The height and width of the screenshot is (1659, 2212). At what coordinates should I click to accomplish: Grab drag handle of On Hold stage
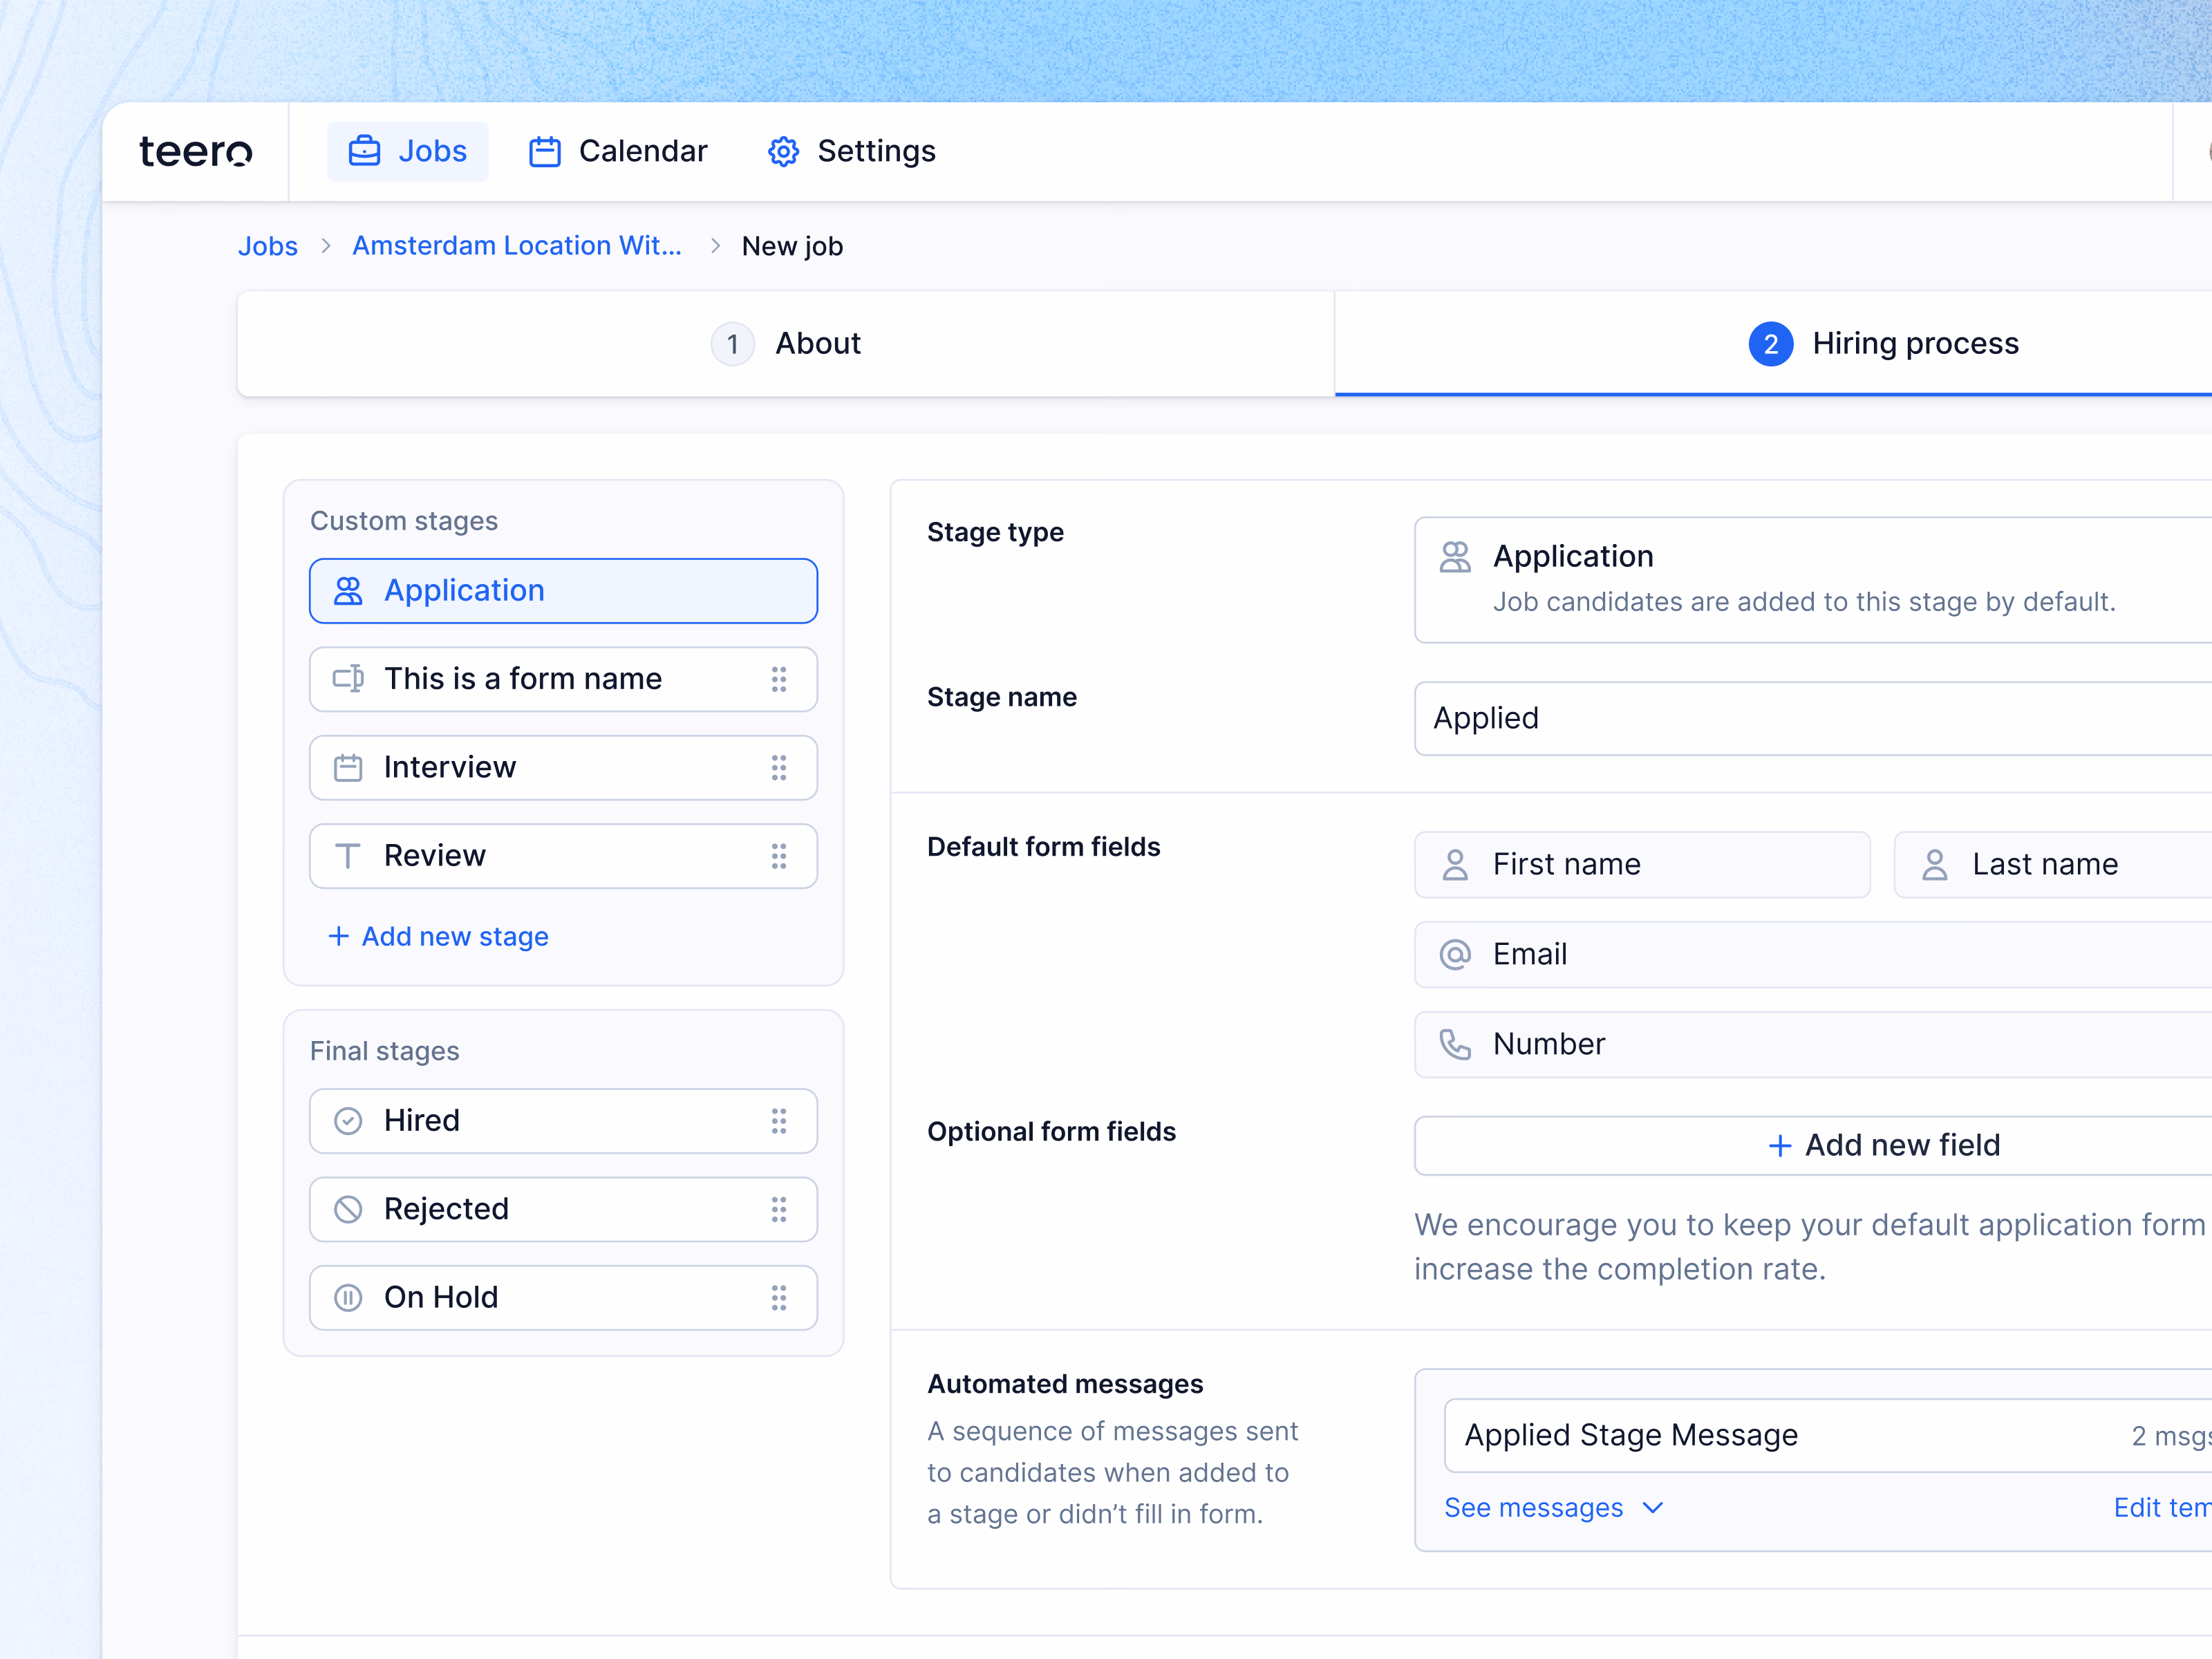(x=779, y=1297)
